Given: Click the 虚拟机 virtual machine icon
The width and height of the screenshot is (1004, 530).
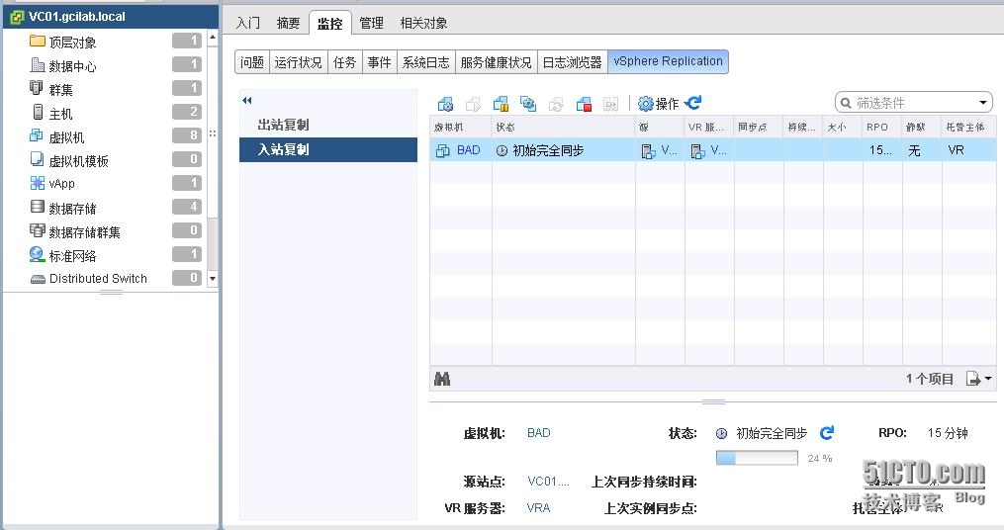Looking at the screenshot, I should tap(37, 135).
